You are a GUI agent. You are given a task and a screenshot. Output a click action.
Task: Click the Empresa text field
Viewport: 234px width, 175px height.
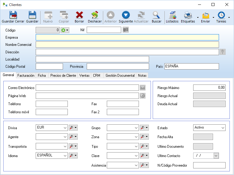127,37
